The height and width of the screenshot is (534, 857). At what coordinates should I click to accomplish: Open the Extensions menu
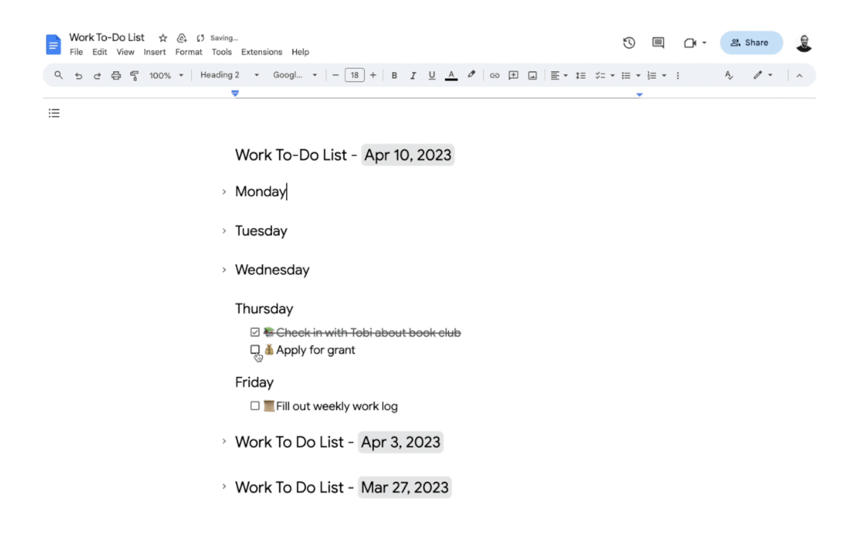(x=261, y=52)
